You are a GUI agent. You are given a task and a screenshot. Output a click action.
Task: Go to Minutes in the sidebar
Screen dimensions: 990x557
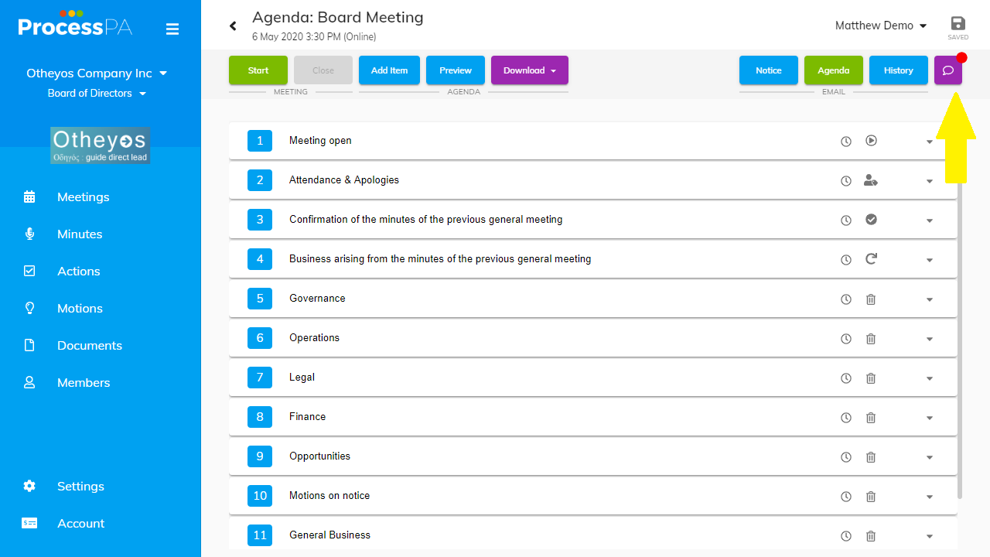(x=79, y=234)
